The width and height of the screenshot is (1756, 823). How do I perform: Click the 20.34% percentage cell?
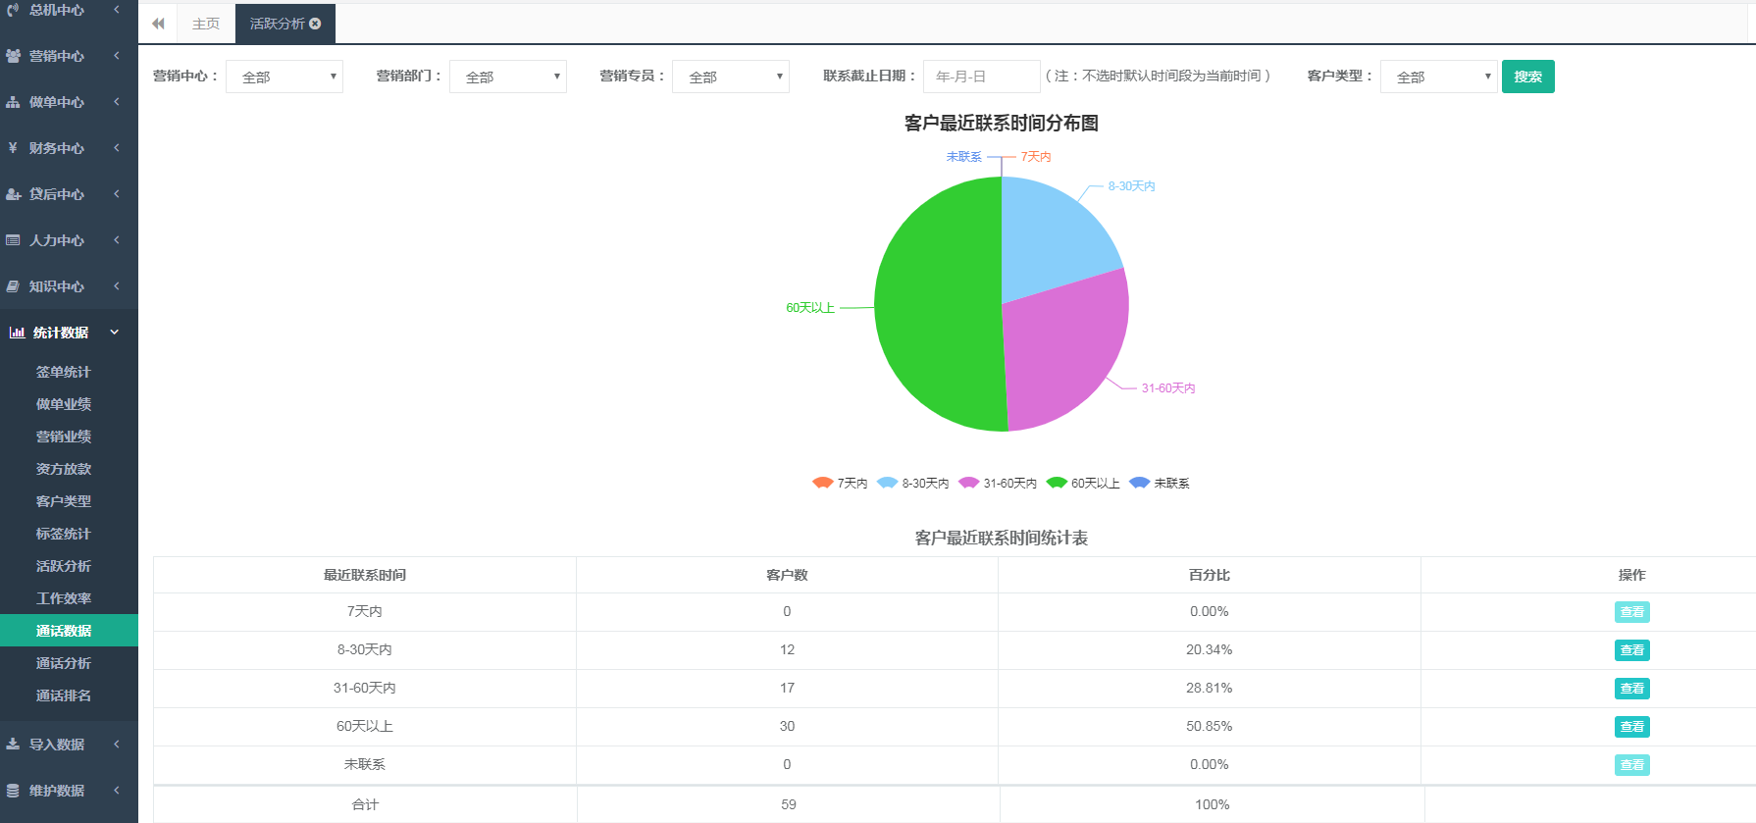1210,650
